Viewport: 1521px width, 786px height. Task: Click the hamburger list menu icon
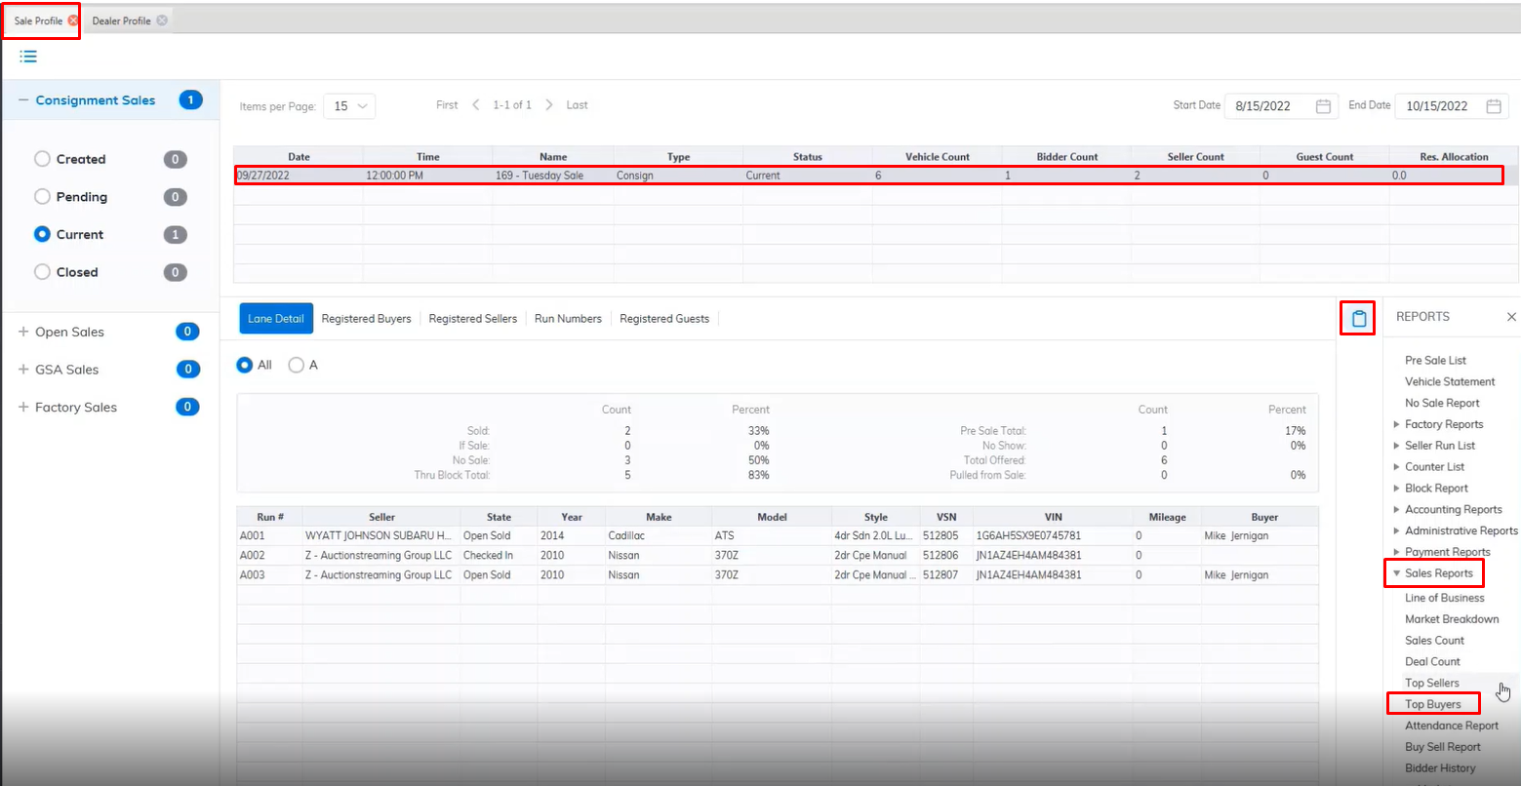28,57
